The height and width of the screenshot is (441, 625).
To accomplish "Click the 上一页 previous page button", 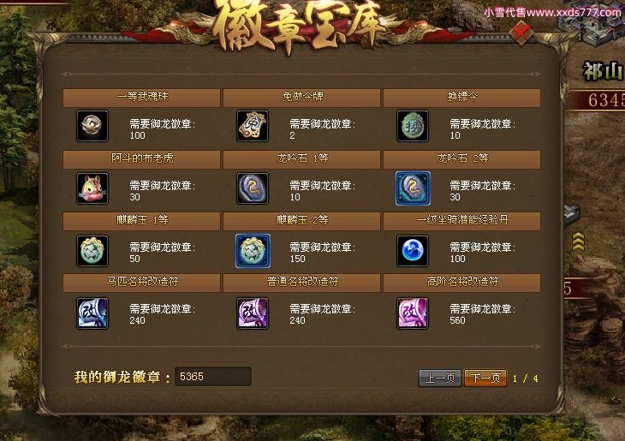I will 440,378.
